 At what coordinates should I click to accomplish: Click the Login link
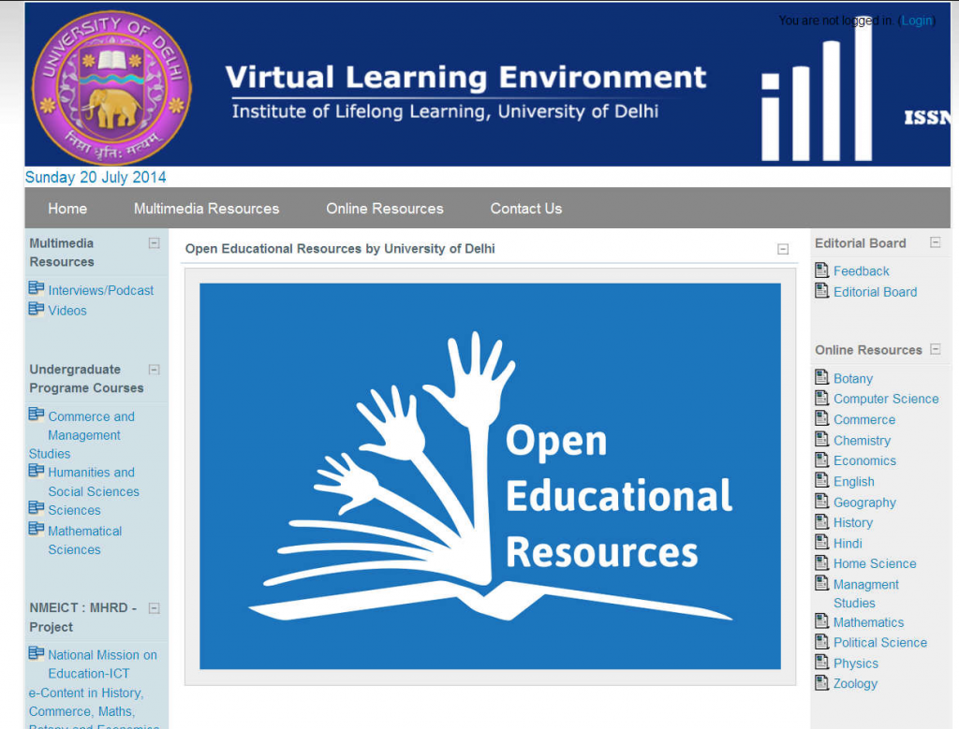tap(916, 20)
